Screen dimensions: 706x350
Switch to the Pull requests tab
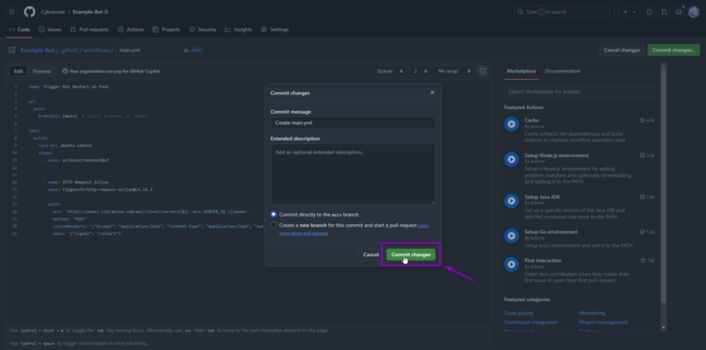click(x=89, y=29)
